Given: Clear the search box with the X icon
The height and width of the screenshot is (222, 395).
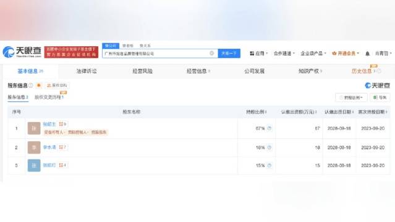Looking at the screenshot, I should coord(211,53).
